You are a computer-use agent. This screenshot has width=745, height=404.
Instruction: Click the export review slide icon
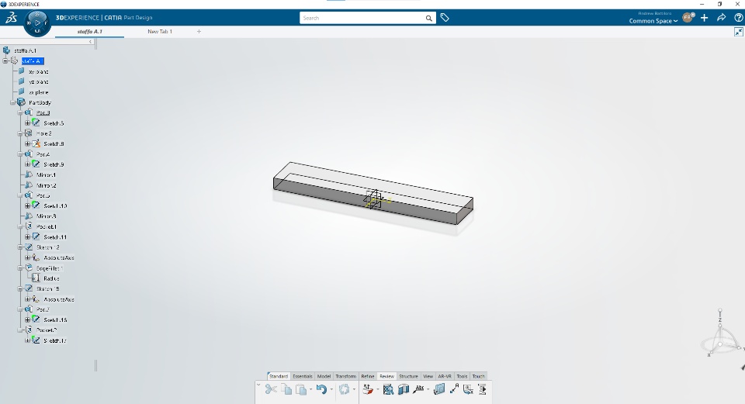(468, 389)
